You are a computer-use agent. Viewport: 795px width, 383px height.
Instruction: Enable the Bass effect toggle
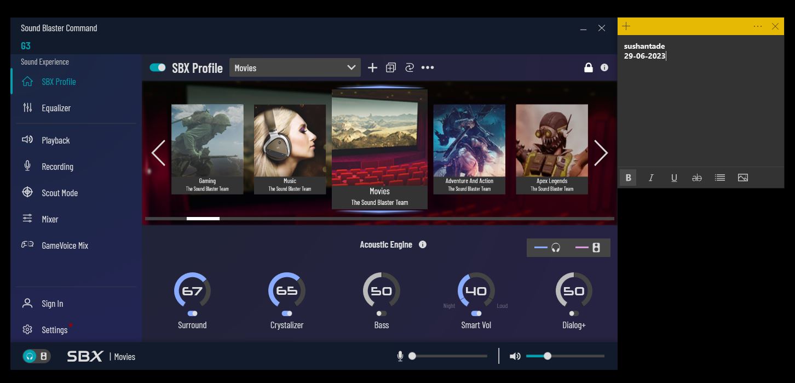pyautogui.click(x=381, y=313)
